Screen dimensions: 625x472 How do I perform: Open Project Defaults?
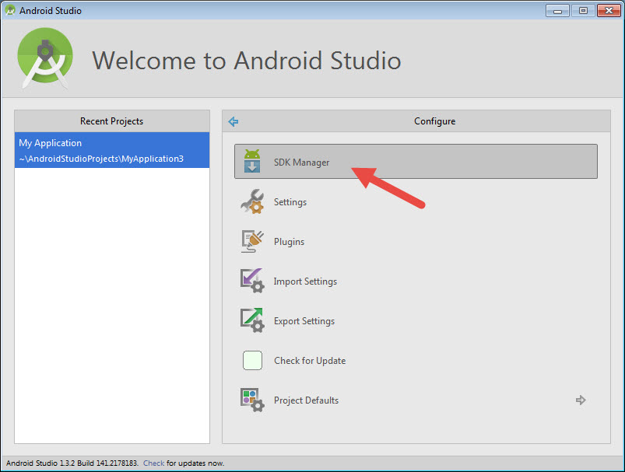pyautogui.click(x=306, y=400)
